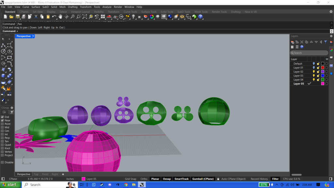Click the padlock Lock Objects icon

click(x=140, y=17)
